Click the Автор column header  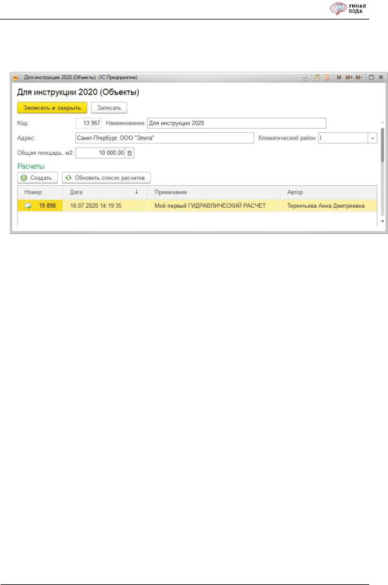[328, 192]
